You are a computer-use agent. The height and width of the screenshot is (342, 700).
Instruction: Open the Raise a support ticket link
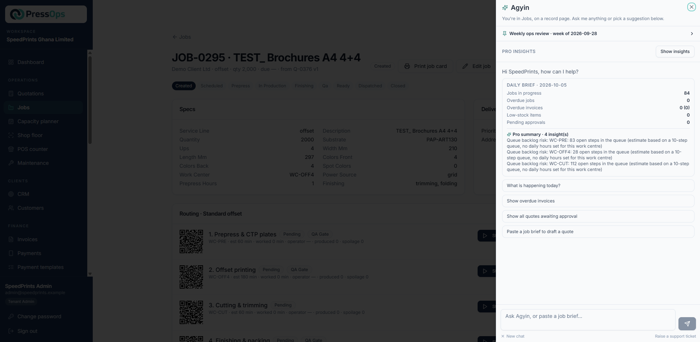pos(675,336)
